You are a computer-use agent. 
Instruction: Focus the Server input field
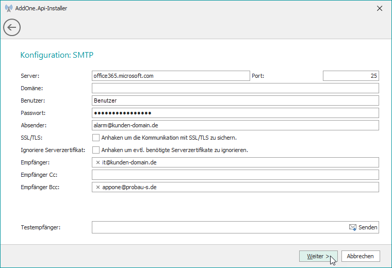(171, 76)
